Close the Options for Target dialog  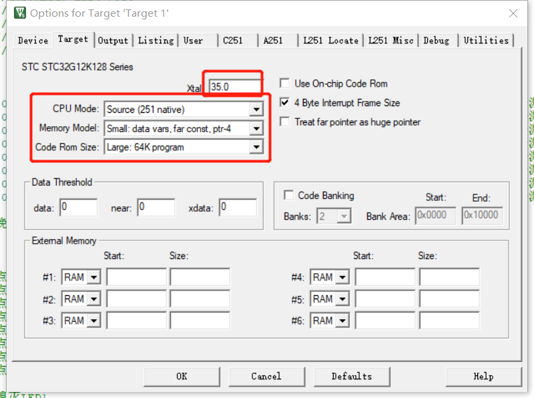pos(512,13)
